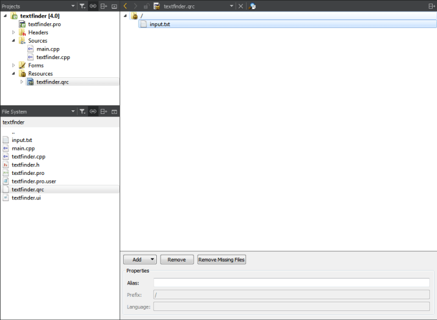The height and width of the screenshot is (320, 437).
Task: Split the File System pane
Action: point(104,112)
